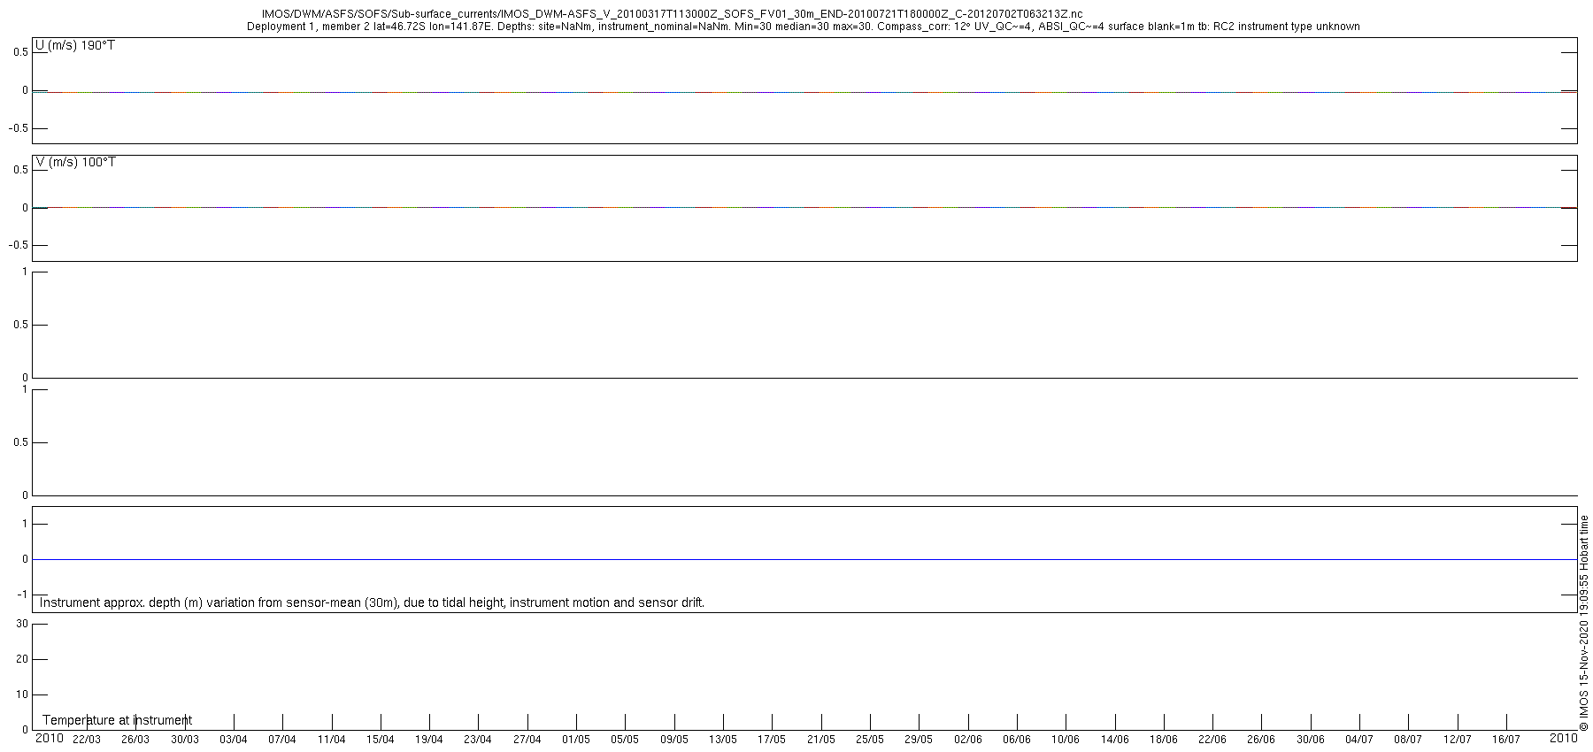Click the 22/03 date tick label
Image resolution: width=1593 pixels, height=752 pixels.
click(87, 740)
